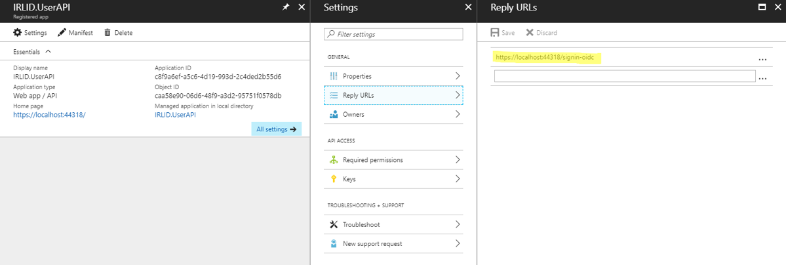Click the New support request icon
786x265 pixels.
[334, 243]
